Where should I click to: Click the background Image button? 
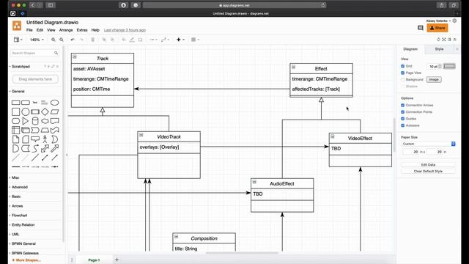tap(434, 80)
